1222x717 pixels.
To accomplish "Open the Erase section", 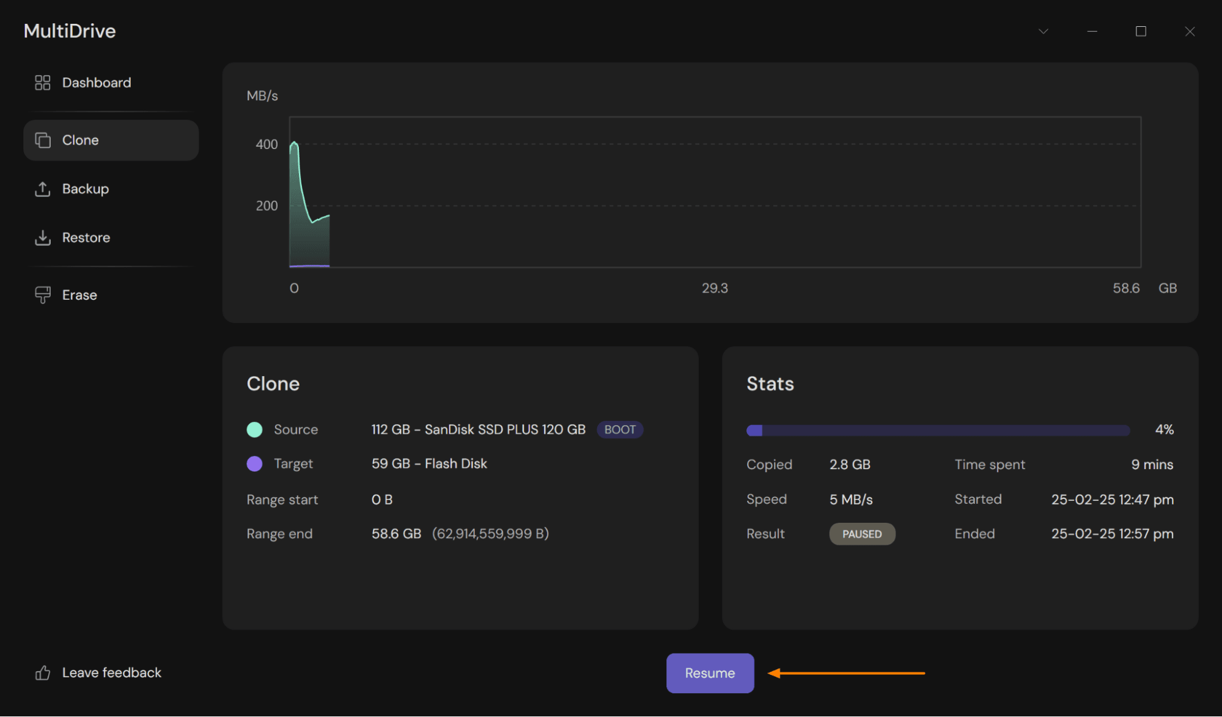I will 111,295.
